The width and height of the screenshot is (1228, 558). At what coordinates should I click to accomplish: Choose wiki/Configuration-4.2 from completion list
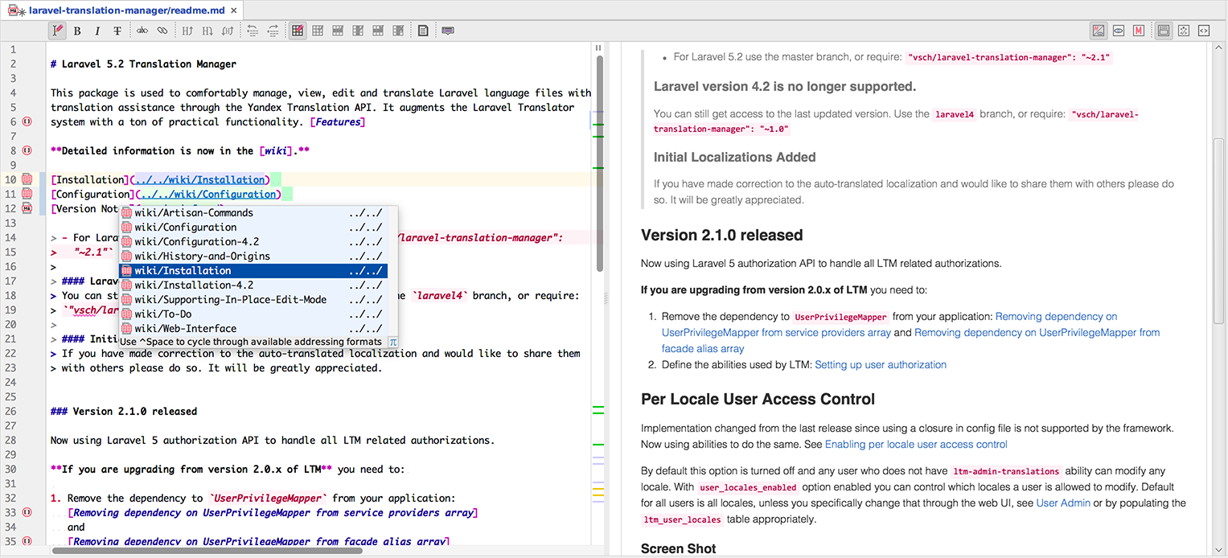coord(253,242)
